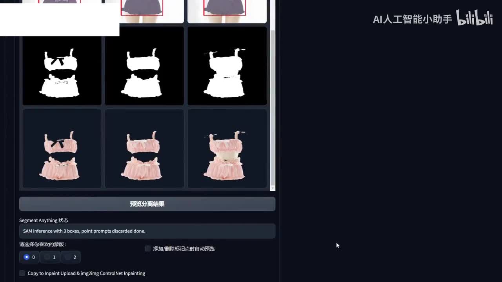
Task: Choose mask option 1 radio button
Action: 47,257
